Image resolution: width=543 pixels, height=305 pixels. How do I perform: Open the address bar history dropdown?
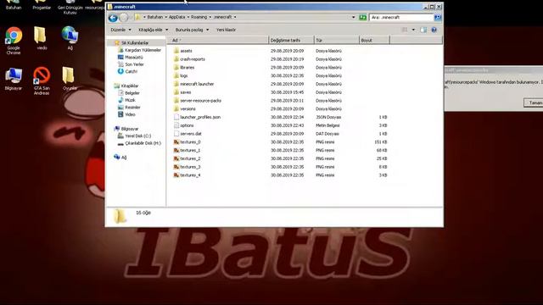point(353,17)
